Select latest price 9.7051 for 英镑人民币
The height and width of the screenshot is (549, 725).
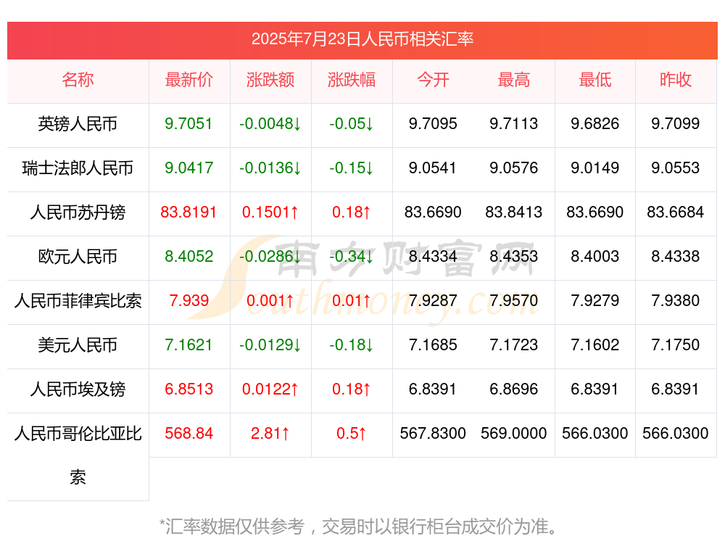188,124
